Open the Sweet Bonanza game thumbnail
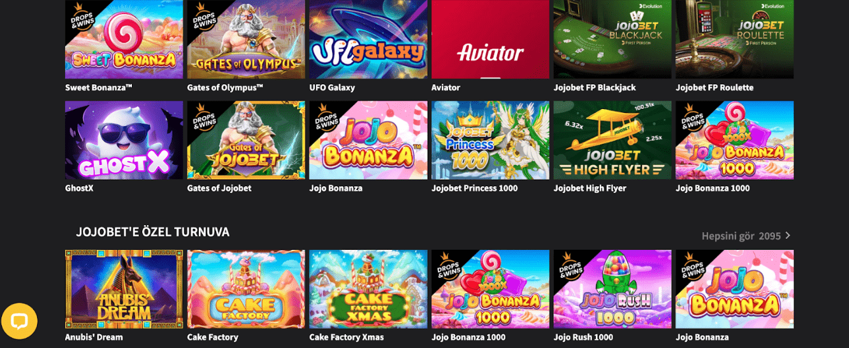The image size is (849, 348). click(124, 39)
